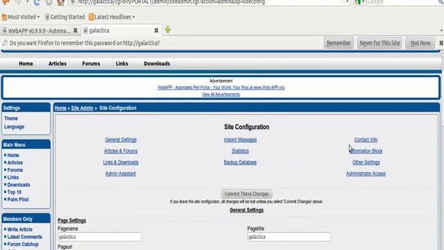Open the Information Block link
444x250 pixels.
point(366,151)
